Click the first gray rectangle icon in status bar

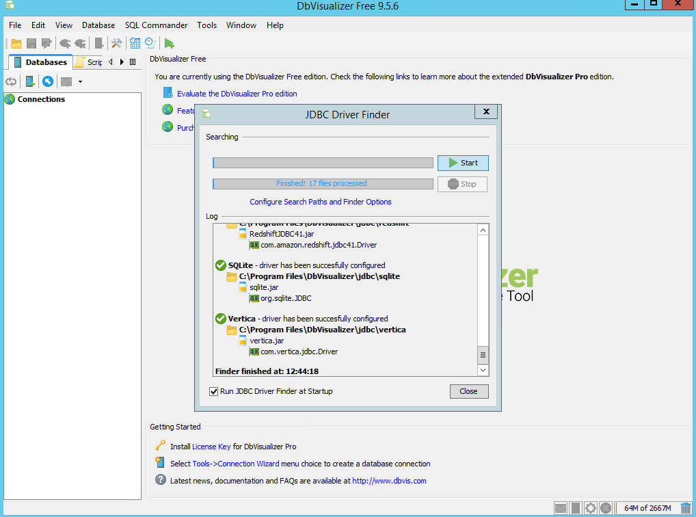pos(561,507)
